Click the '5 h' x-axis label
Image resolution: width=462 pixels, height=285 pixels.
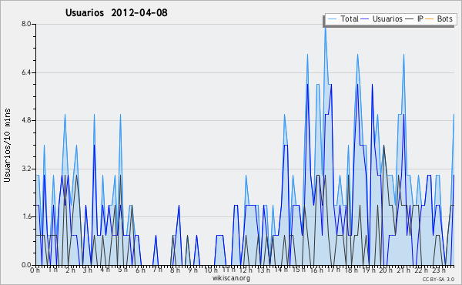[122, 270]
